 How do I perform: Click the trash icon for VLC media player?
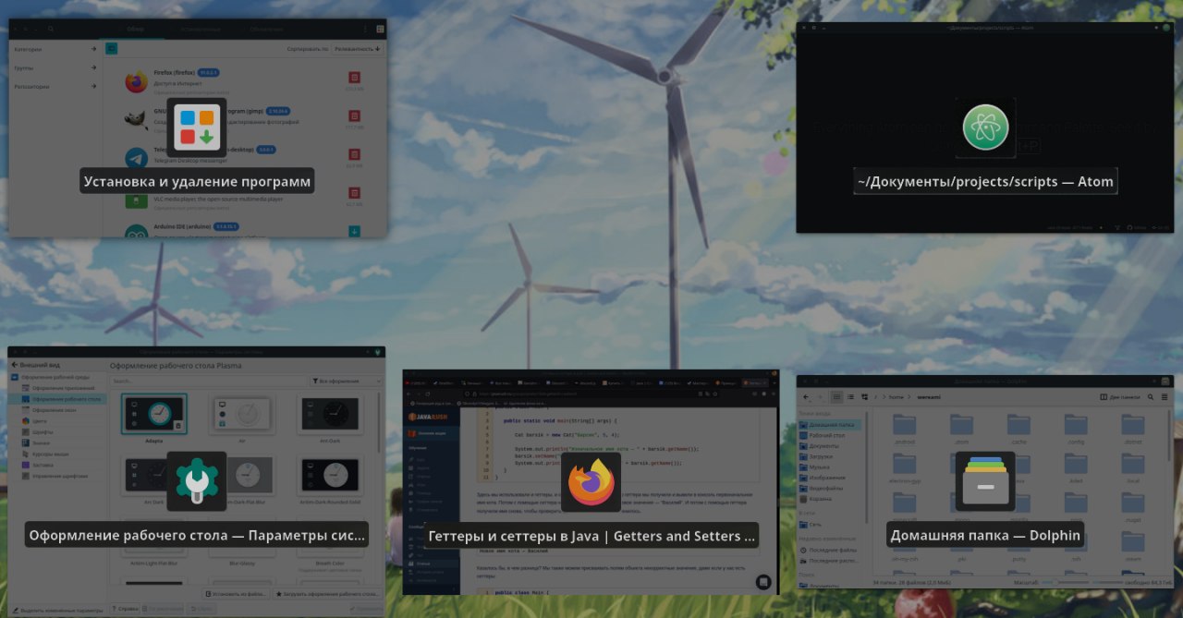coord(354,193)
